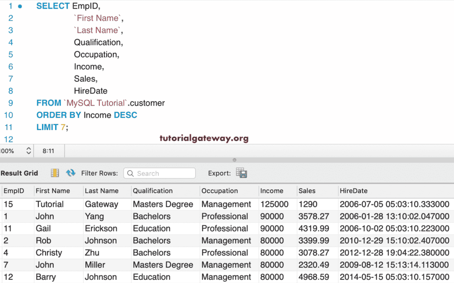Click the `First Name` identifier in the editor

[x=98, y=18]
